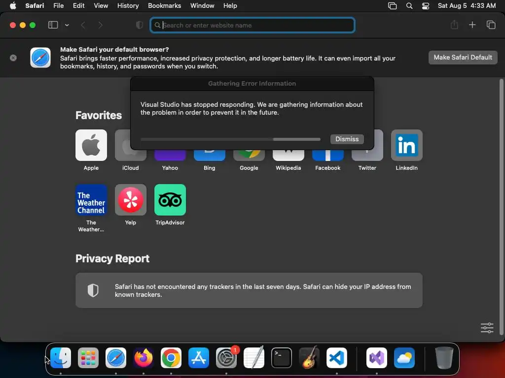This screenshot has width=505, height=378.
Task: Toggle the Safari sidebar button
Action: [x=53, y=25]
